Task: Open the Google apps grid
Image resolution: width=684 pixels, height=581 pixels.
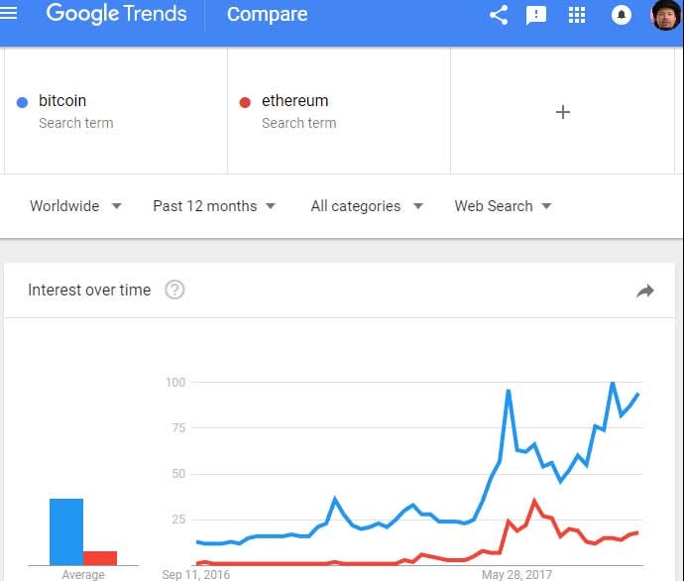Action: coord(577,15)
